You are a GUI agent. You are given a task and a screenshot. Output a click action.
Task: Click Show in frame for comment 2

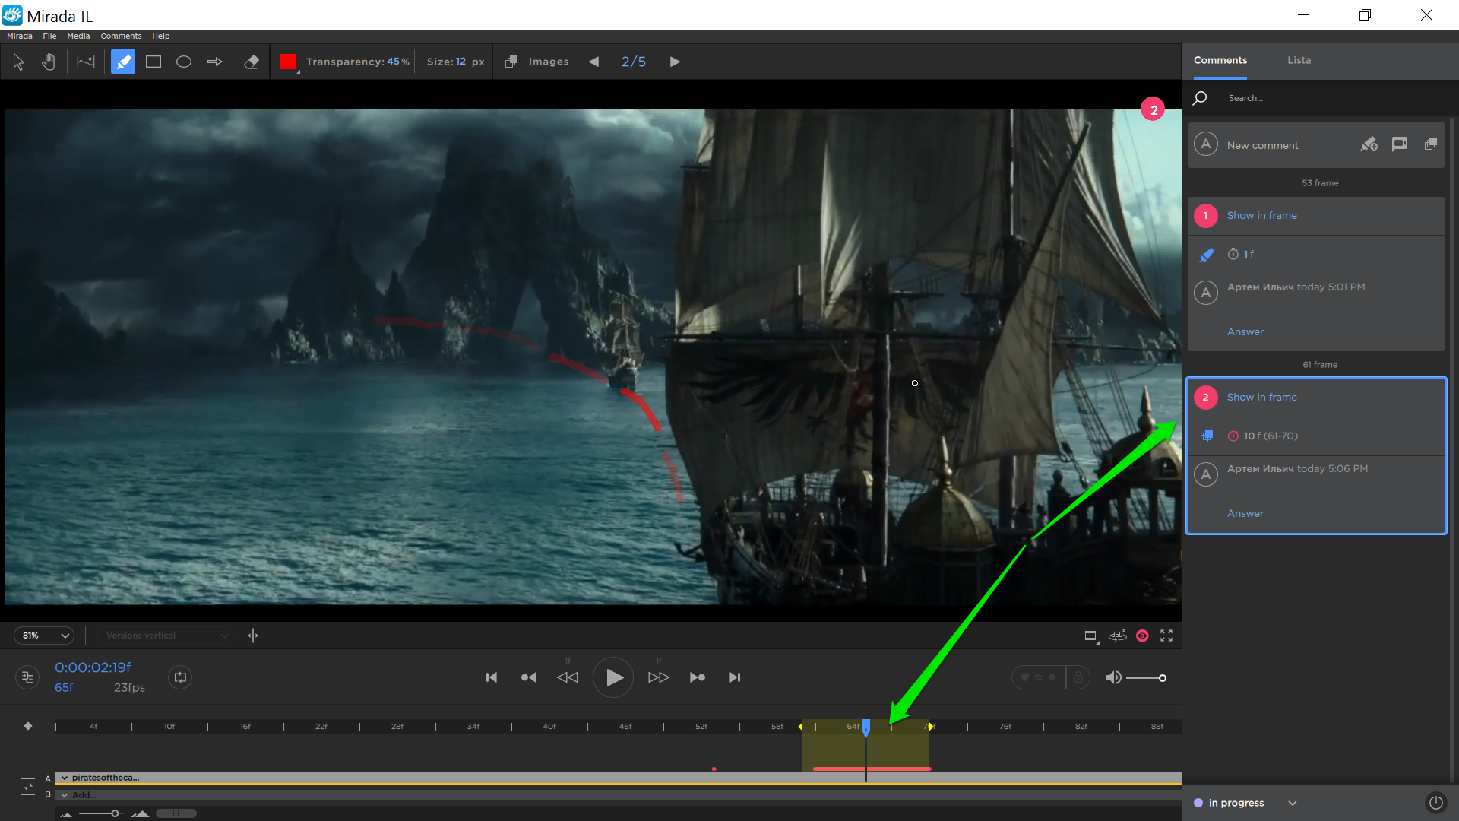coord(1261,397)
